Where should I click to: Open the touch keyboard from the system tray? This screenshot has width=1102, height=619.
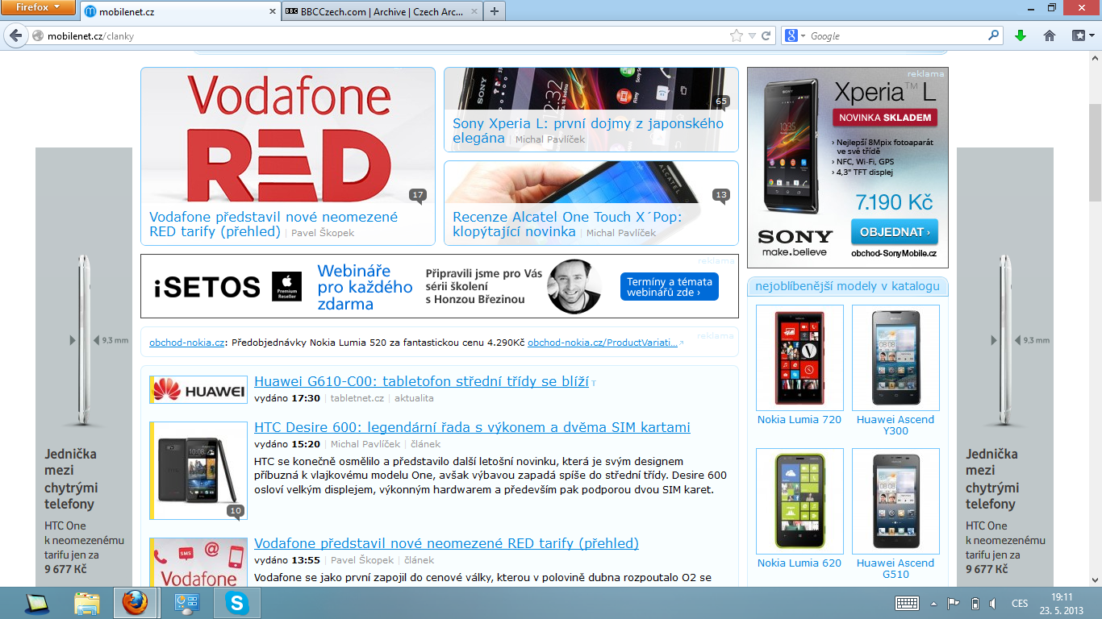point(908,603)
